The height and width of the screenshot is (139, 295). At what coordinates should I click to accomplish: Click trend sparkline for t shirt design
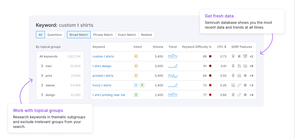(x=173, y=66)
